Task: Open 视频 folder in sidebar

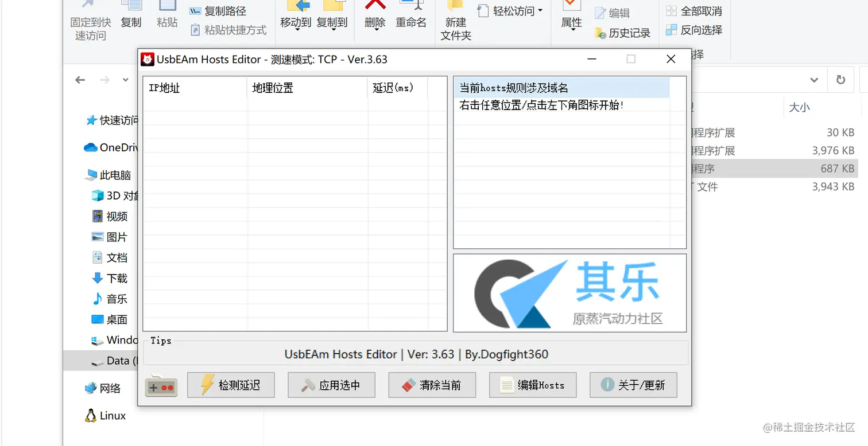Action: point(110,216)
